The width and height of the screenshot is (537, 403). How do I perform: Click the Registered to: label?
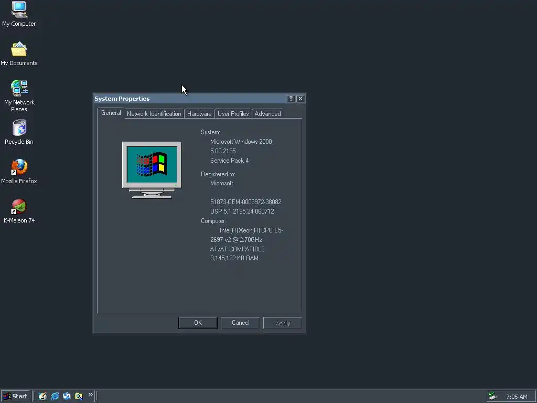(x=218, y=174)
